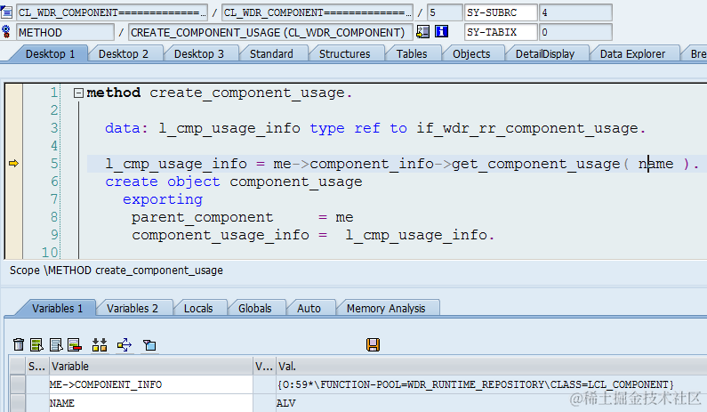Click the two down-arrows with squares icon
Viewport: 707px width, 412px height.
100,344
